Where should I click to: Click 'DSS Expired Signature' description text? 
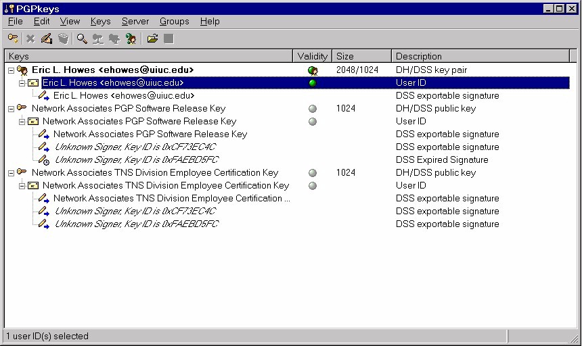coord(442,159)
